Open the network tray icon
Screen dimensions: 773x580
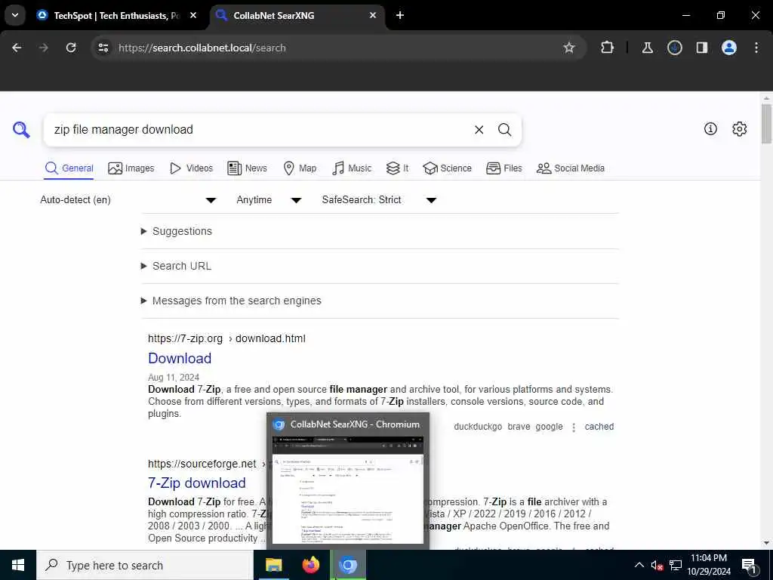click(x=676, y=565)
